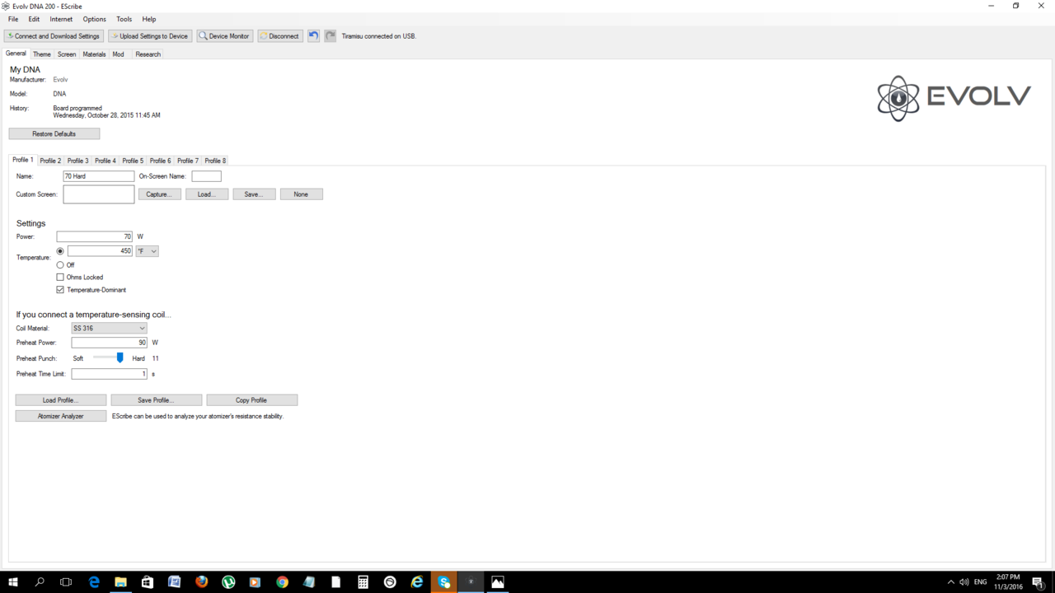Select the Profile 3 tab
This screenshot has height=593, width=1055.
tap(77, 161)
